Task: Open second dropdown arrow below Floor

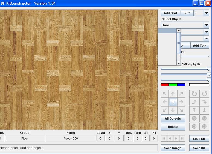Action: pyautogui.click(x=206, y=32)
